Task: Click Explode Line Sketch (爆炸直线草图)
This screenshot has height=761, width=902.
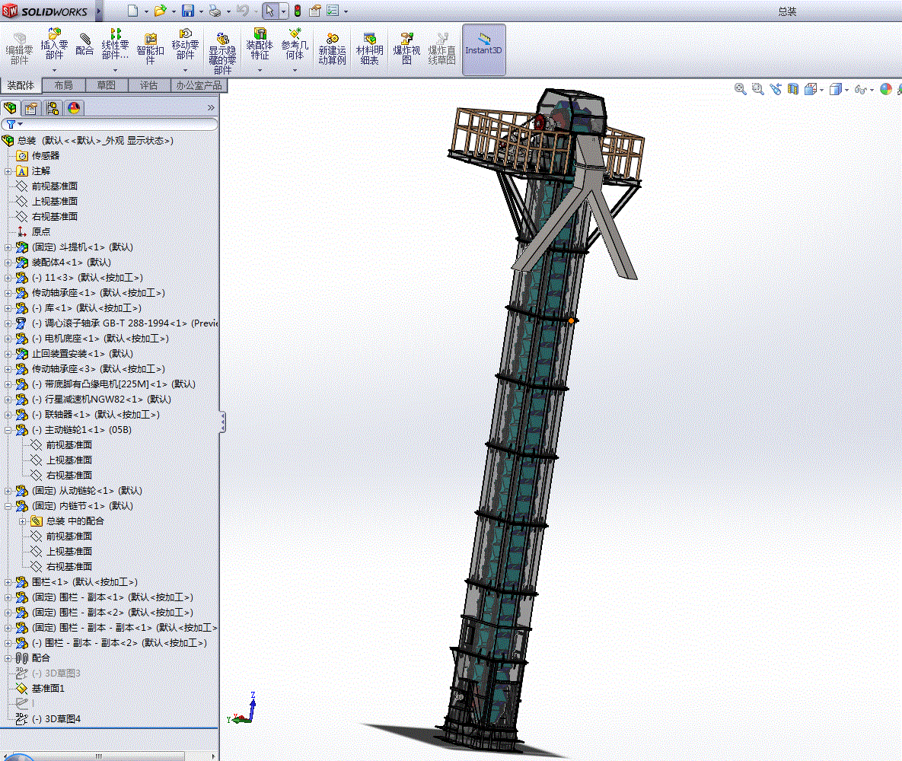Action: [x=441, y=49]
